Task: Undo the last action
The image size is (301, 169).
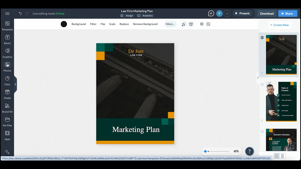Action: (x=20, y=14)
